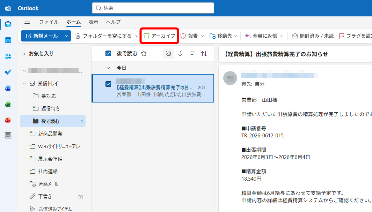Open the 移動先 dropdown arrow
The image size is (372, 212).
pyautogui.click(x=235, y=36)
